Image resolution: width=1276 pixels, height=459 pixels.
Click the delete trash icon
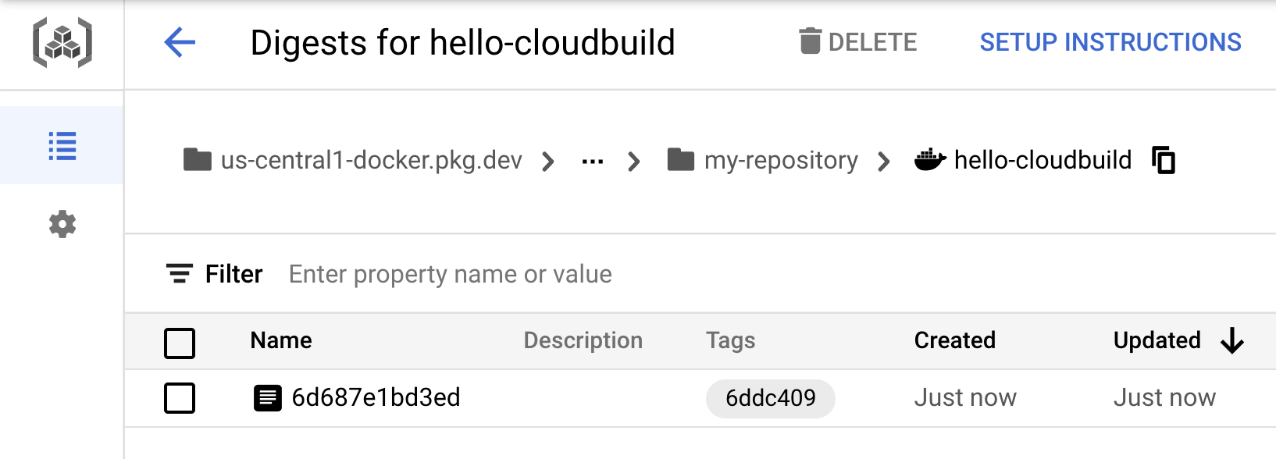point(811,41)
